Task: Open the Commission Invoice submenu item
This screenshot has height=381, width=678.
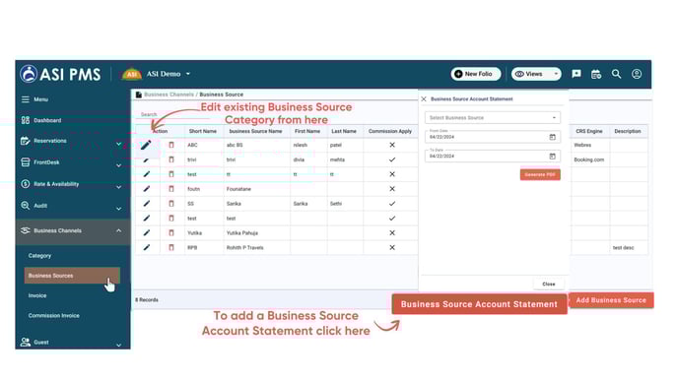Action: pyautogui.click(x=54, y=316)
